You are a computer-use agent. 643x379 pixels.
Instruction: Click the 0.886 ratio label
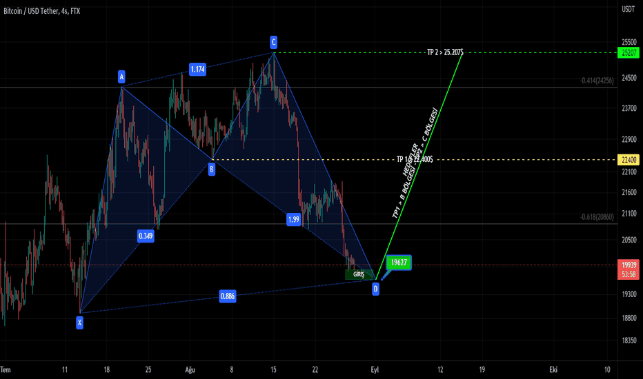coord(228,296)
